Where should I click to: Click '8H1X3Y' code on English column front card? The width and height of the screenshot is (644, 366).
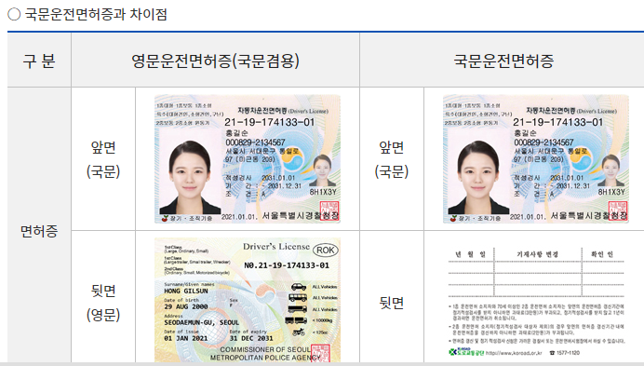tap(323, 192)
